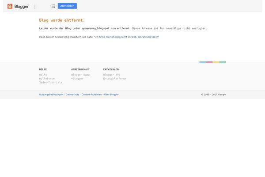Open the Hilfe footer link
This screenshot has width=265, height=177.
click(x=43, y=75)
